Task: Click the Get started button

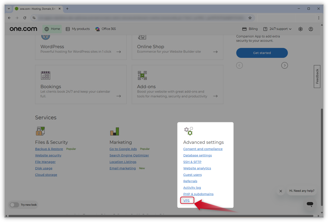Action: (262, 53)
